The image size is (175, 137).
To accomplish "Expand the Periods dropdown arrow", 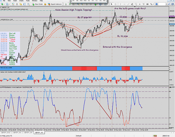I will (102, 4).
